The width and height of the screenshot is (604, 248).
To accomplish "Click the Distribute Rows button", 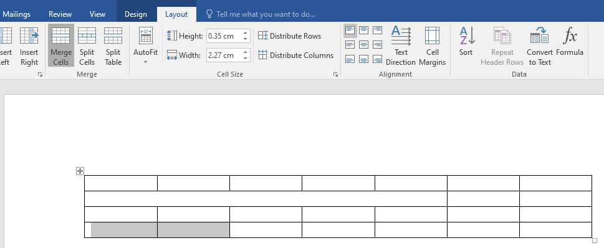I will tap(290, 36).
